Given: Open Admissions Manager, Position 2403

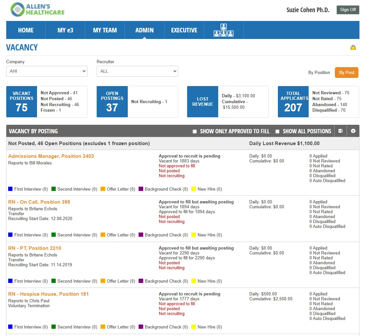Looking at the screenshot, I should (51, 156).
